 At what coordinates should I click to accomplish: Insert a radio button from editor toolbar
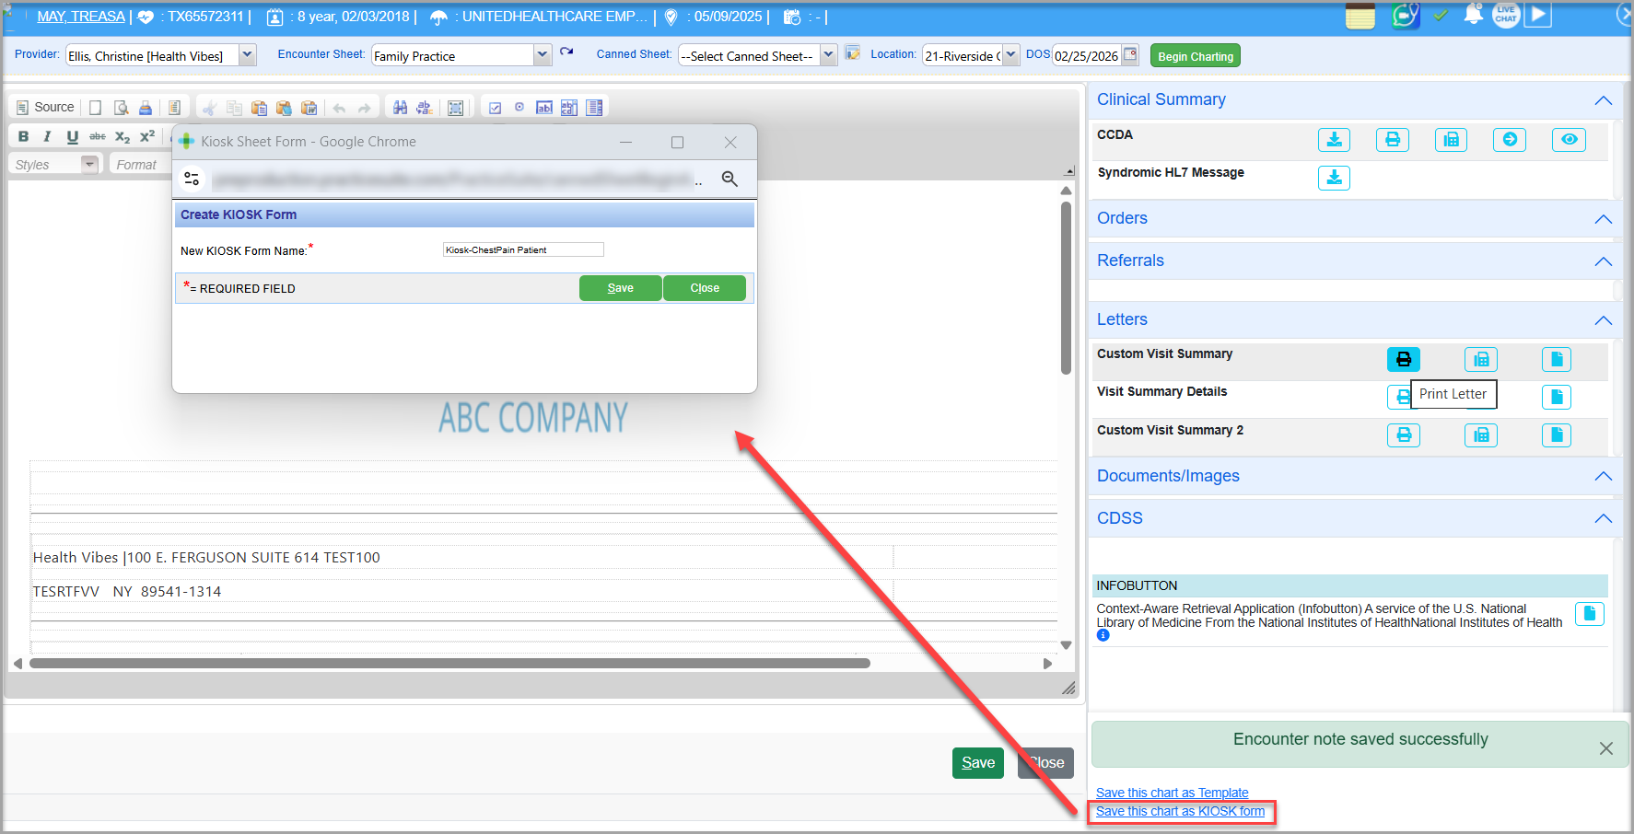pos(519,108)
